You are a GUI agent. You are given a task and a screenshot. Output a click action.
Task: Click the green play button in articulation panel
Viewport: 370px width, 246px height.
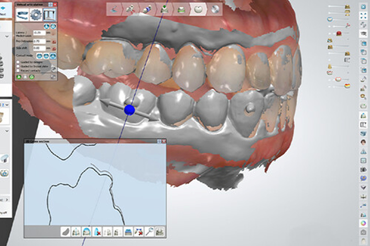pos(18,76)
